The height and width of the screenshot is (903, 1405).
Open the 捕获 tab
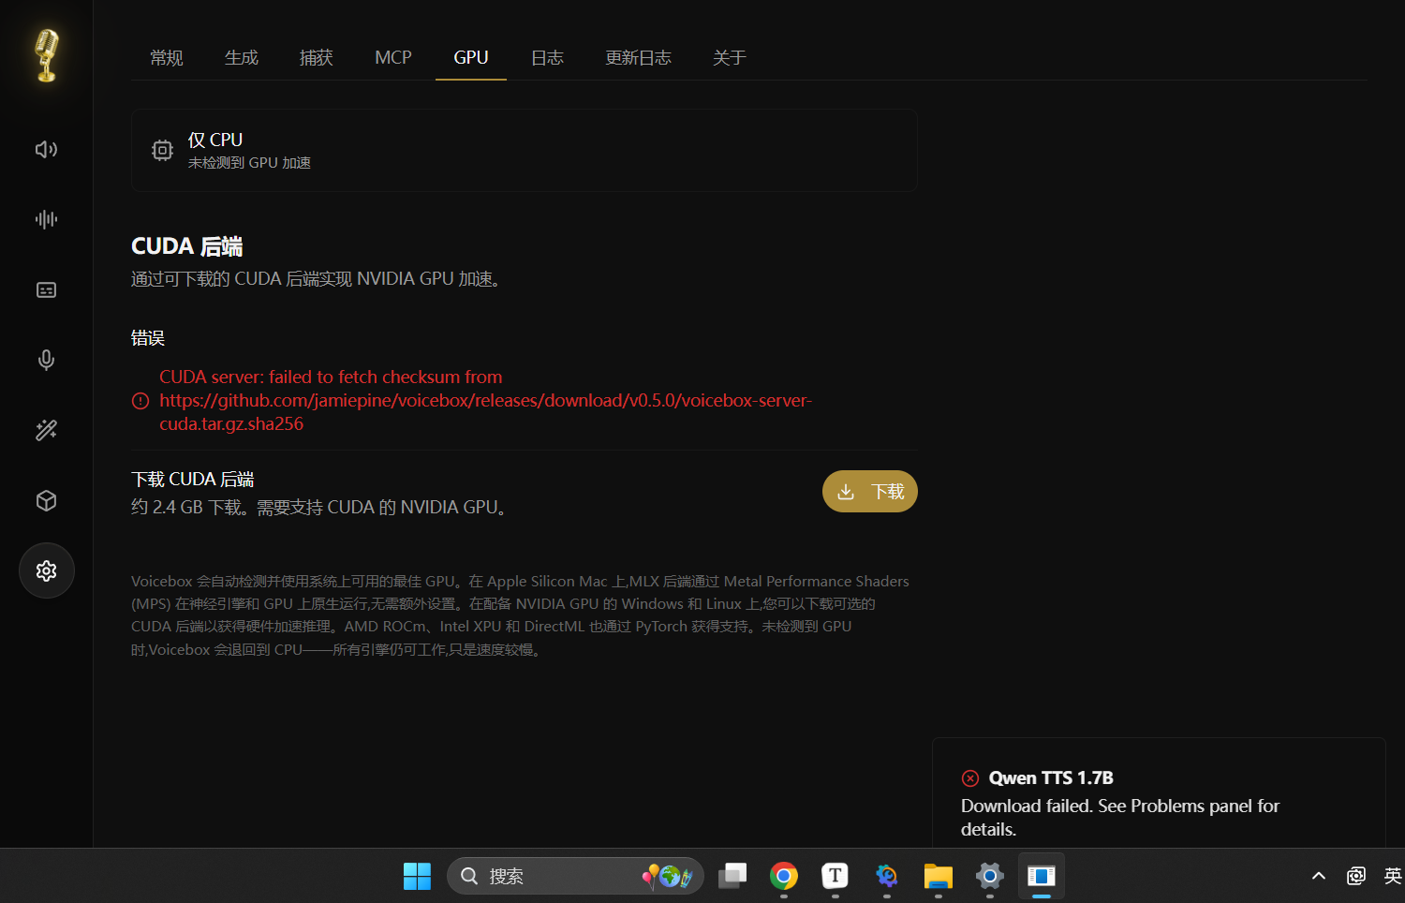click(317, 58)
